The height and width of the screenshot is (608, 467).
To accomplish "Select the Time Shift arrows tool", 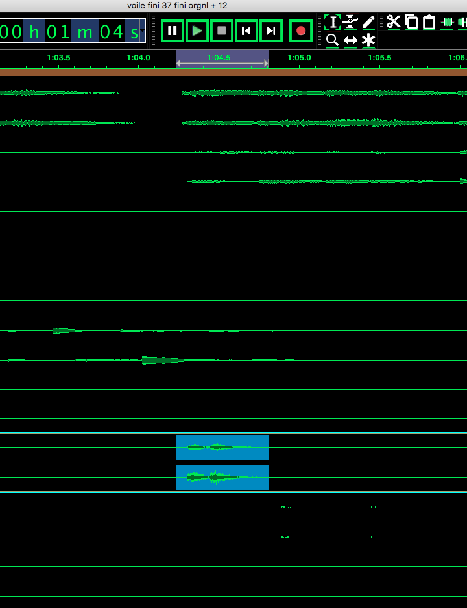I will tap(350, 40).
